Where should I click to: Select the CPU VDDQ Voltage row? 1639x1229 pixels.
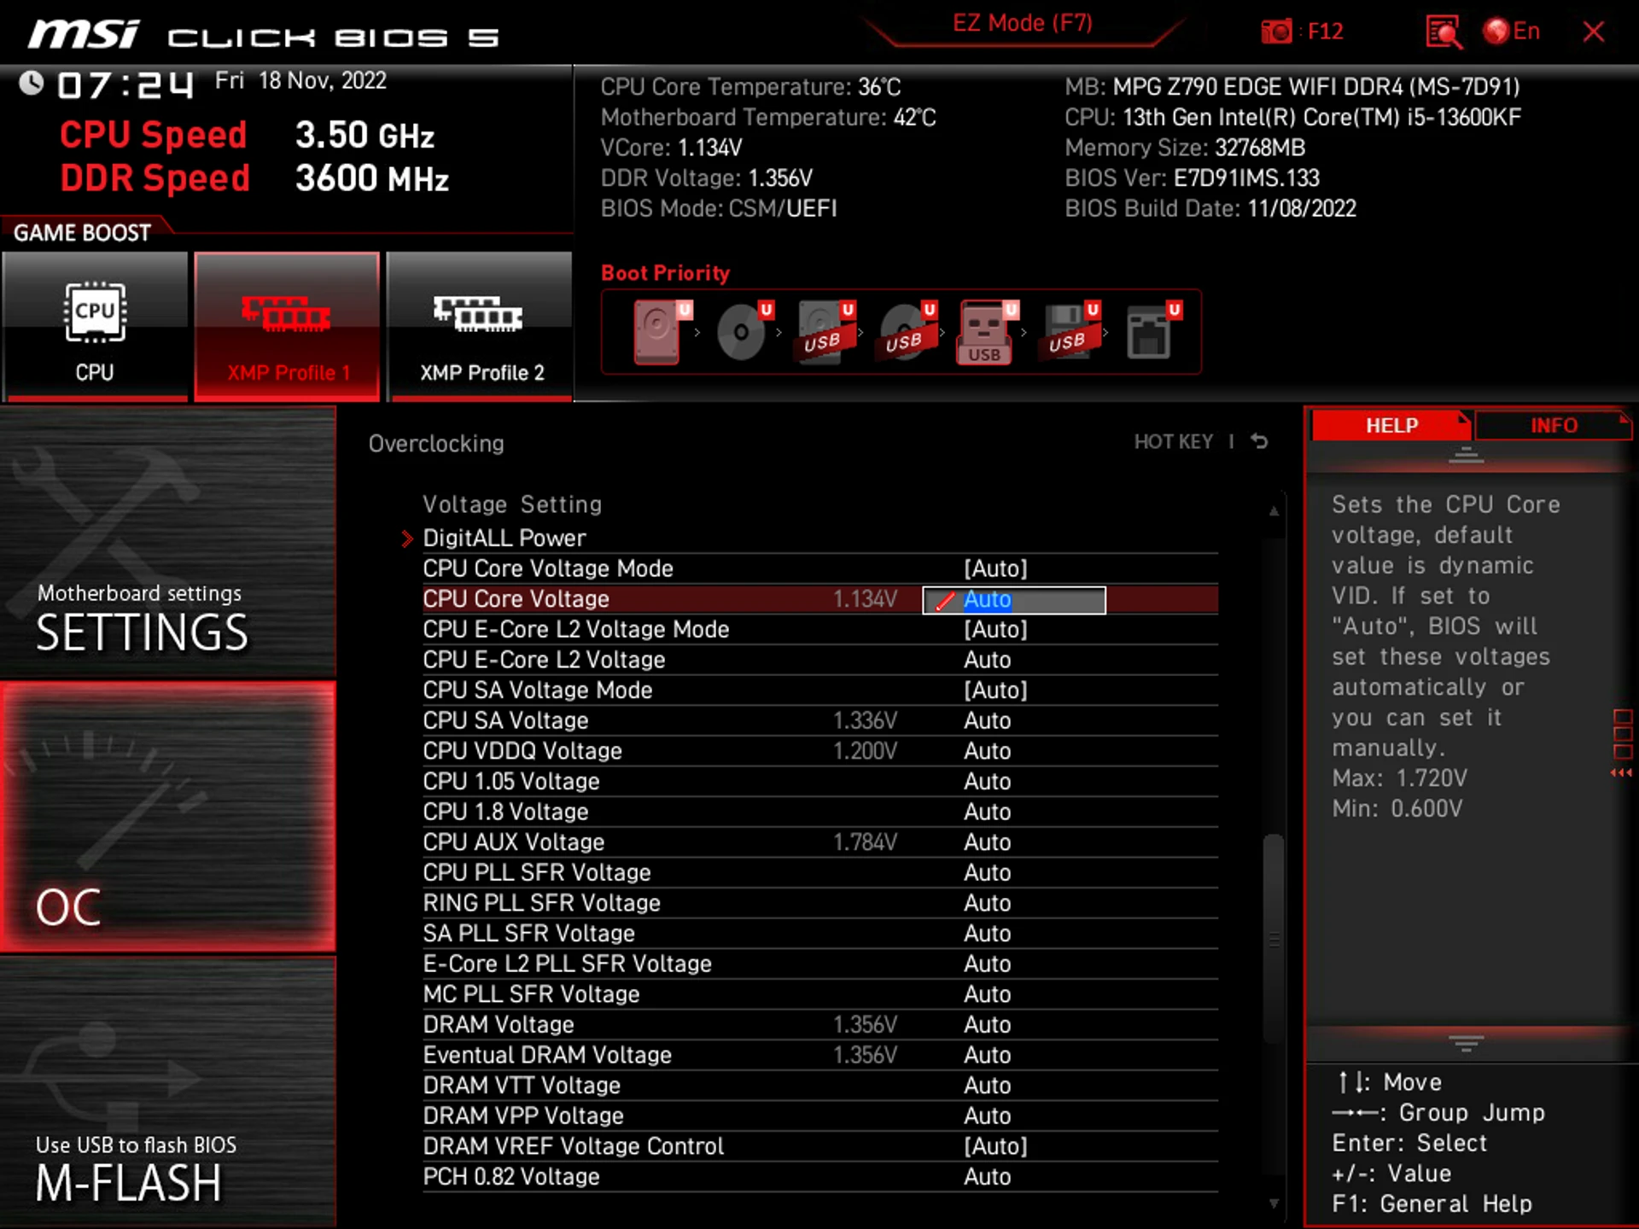(x=819, y=751)
